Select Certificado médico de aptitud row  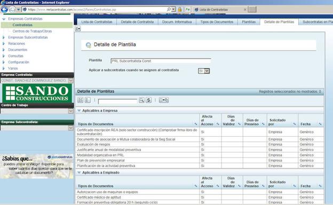pos(200,197)
